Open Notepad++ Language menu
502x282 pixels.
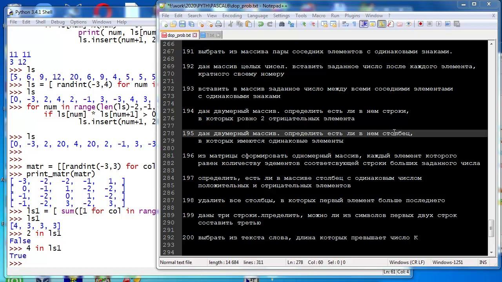click(x=258, y=16)
